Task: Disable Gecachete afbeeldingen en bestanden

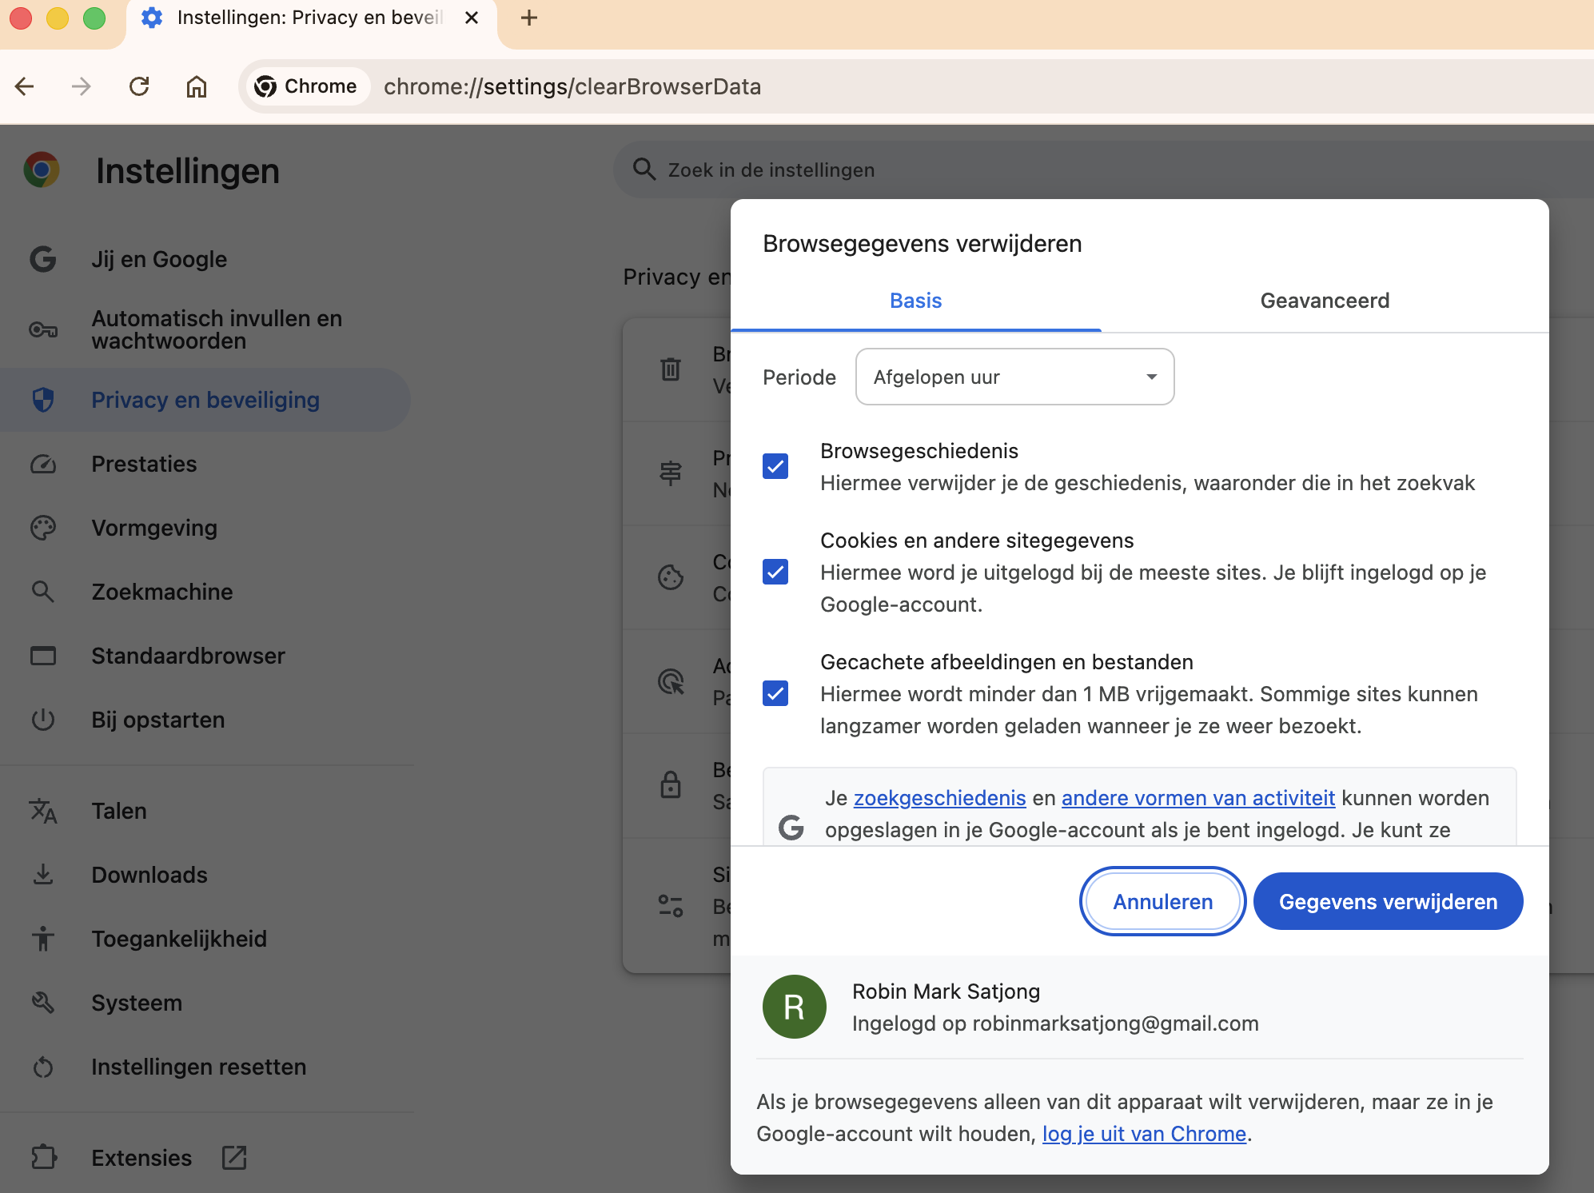Action: (775, 693)
